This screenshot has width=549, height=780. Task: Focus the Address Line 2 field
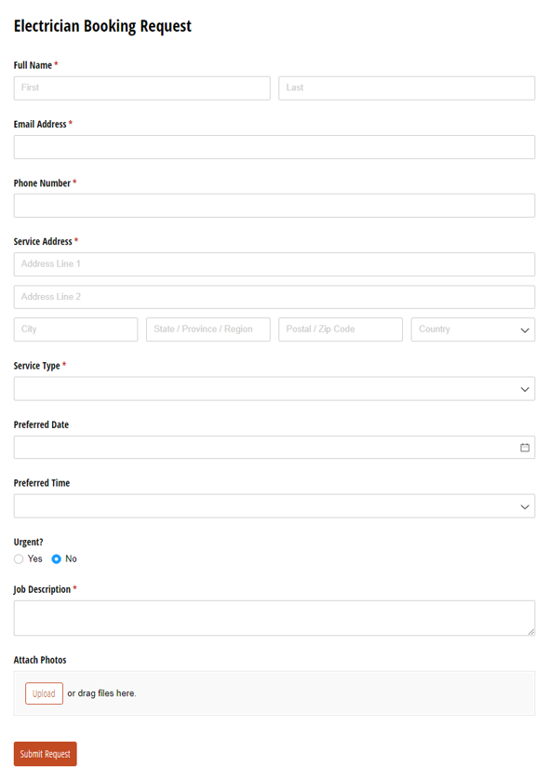coord(274,297)
